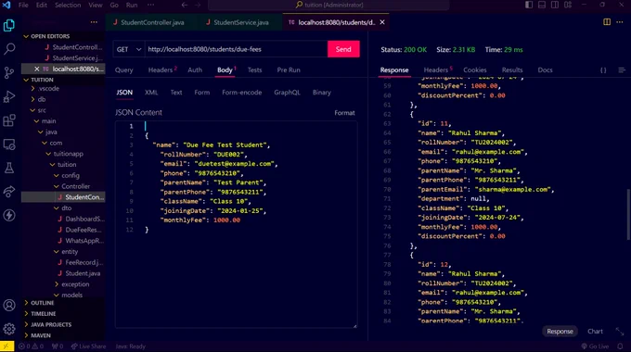This screenshot has width=631, height=352.
Task: Go back using the navigation arrow
Action: [x=185, y=5]
